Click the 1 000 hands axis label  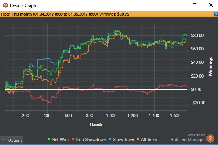click(x=111, y=116)
